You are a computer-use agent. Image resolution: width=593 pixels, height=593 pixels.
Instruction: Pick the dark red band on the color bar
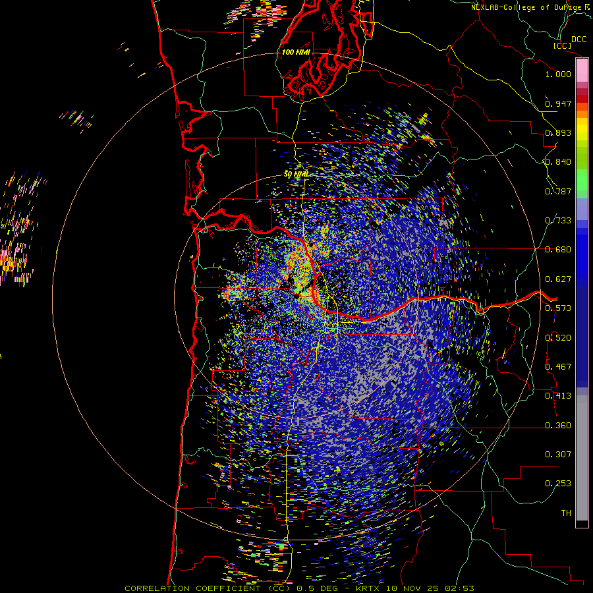pos(582,92)
